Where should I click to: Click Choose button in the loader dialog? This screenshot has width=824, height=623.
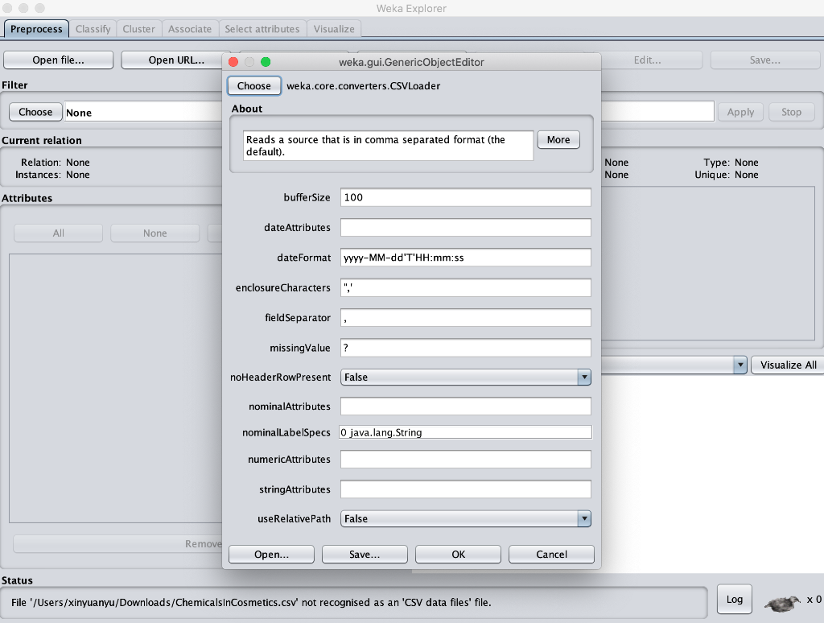[253, 85]
